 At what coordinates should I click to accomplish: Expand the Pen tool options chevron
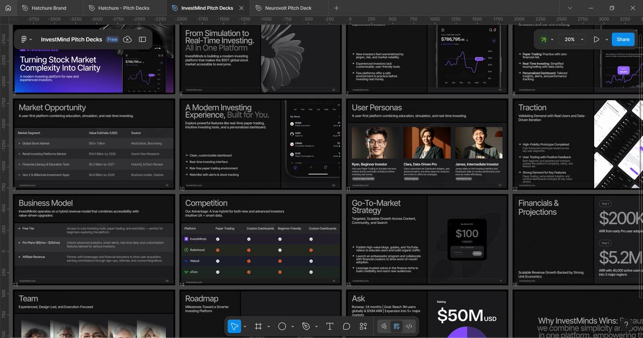click(316, 326)
